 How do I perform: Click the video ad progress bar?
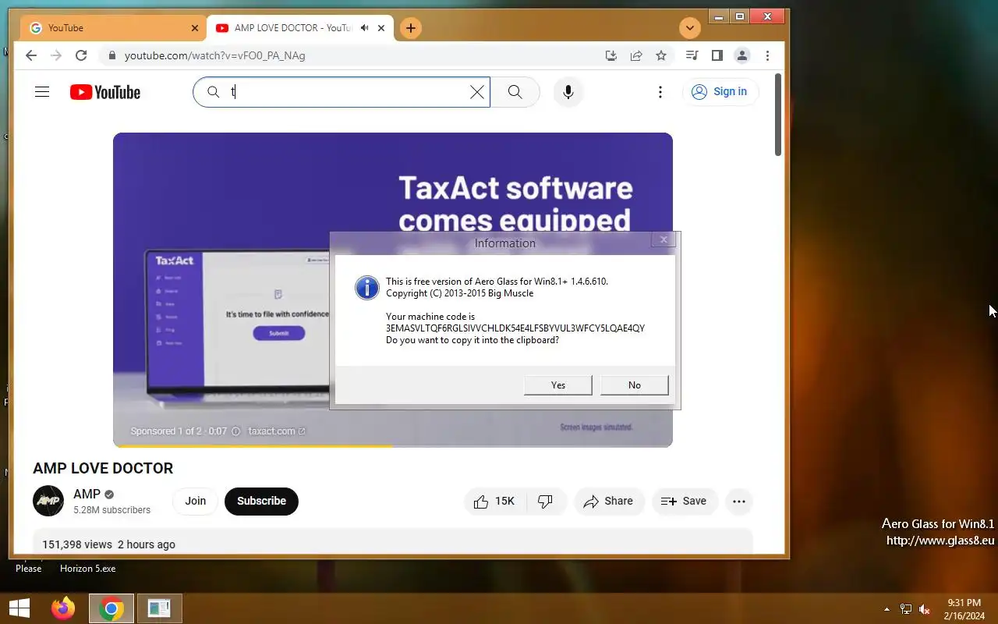pos(393,445)
